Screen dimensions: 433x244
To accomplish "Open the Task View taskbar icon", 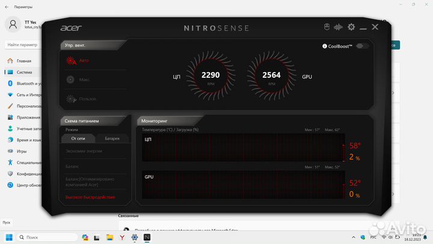I will pos(97,237).
